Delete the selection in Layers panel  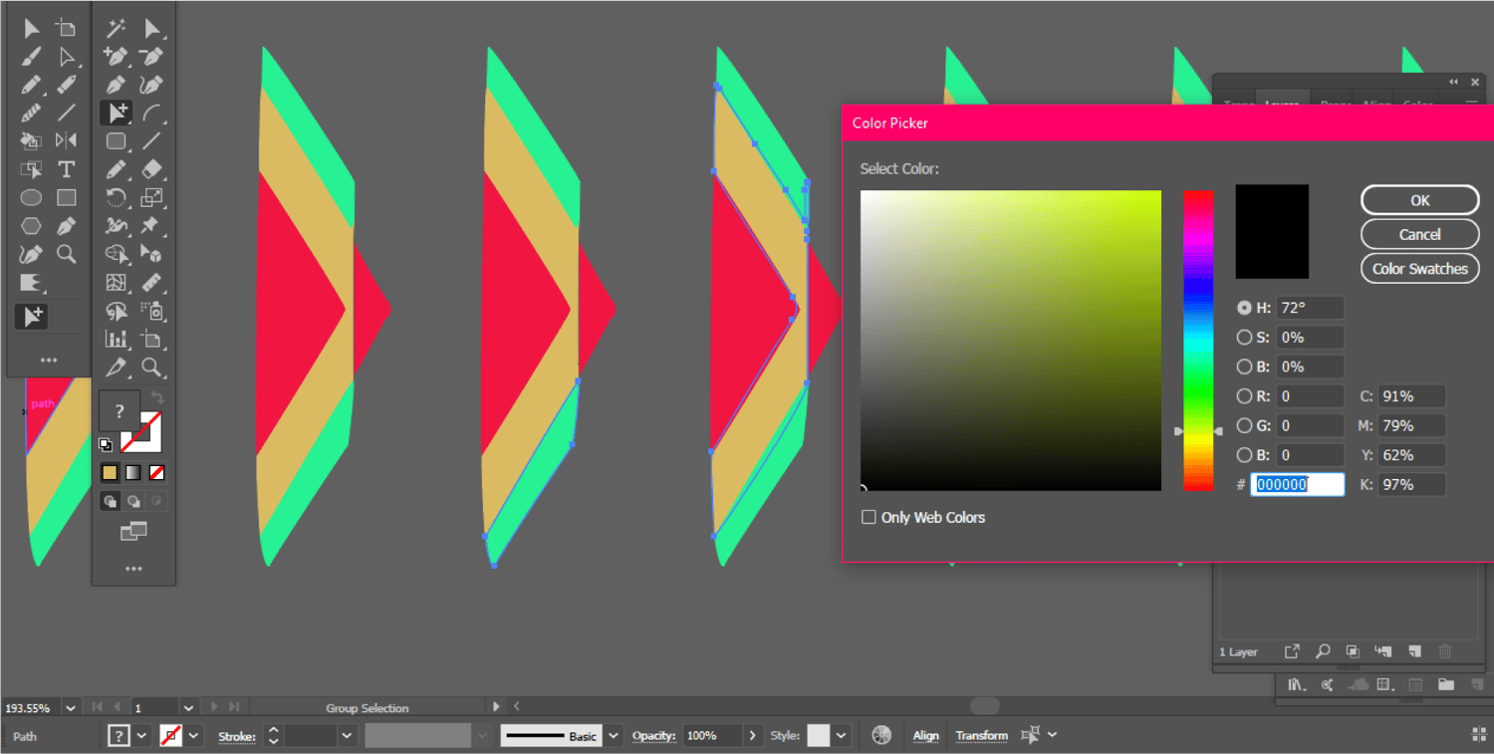tap(1445, 651)
